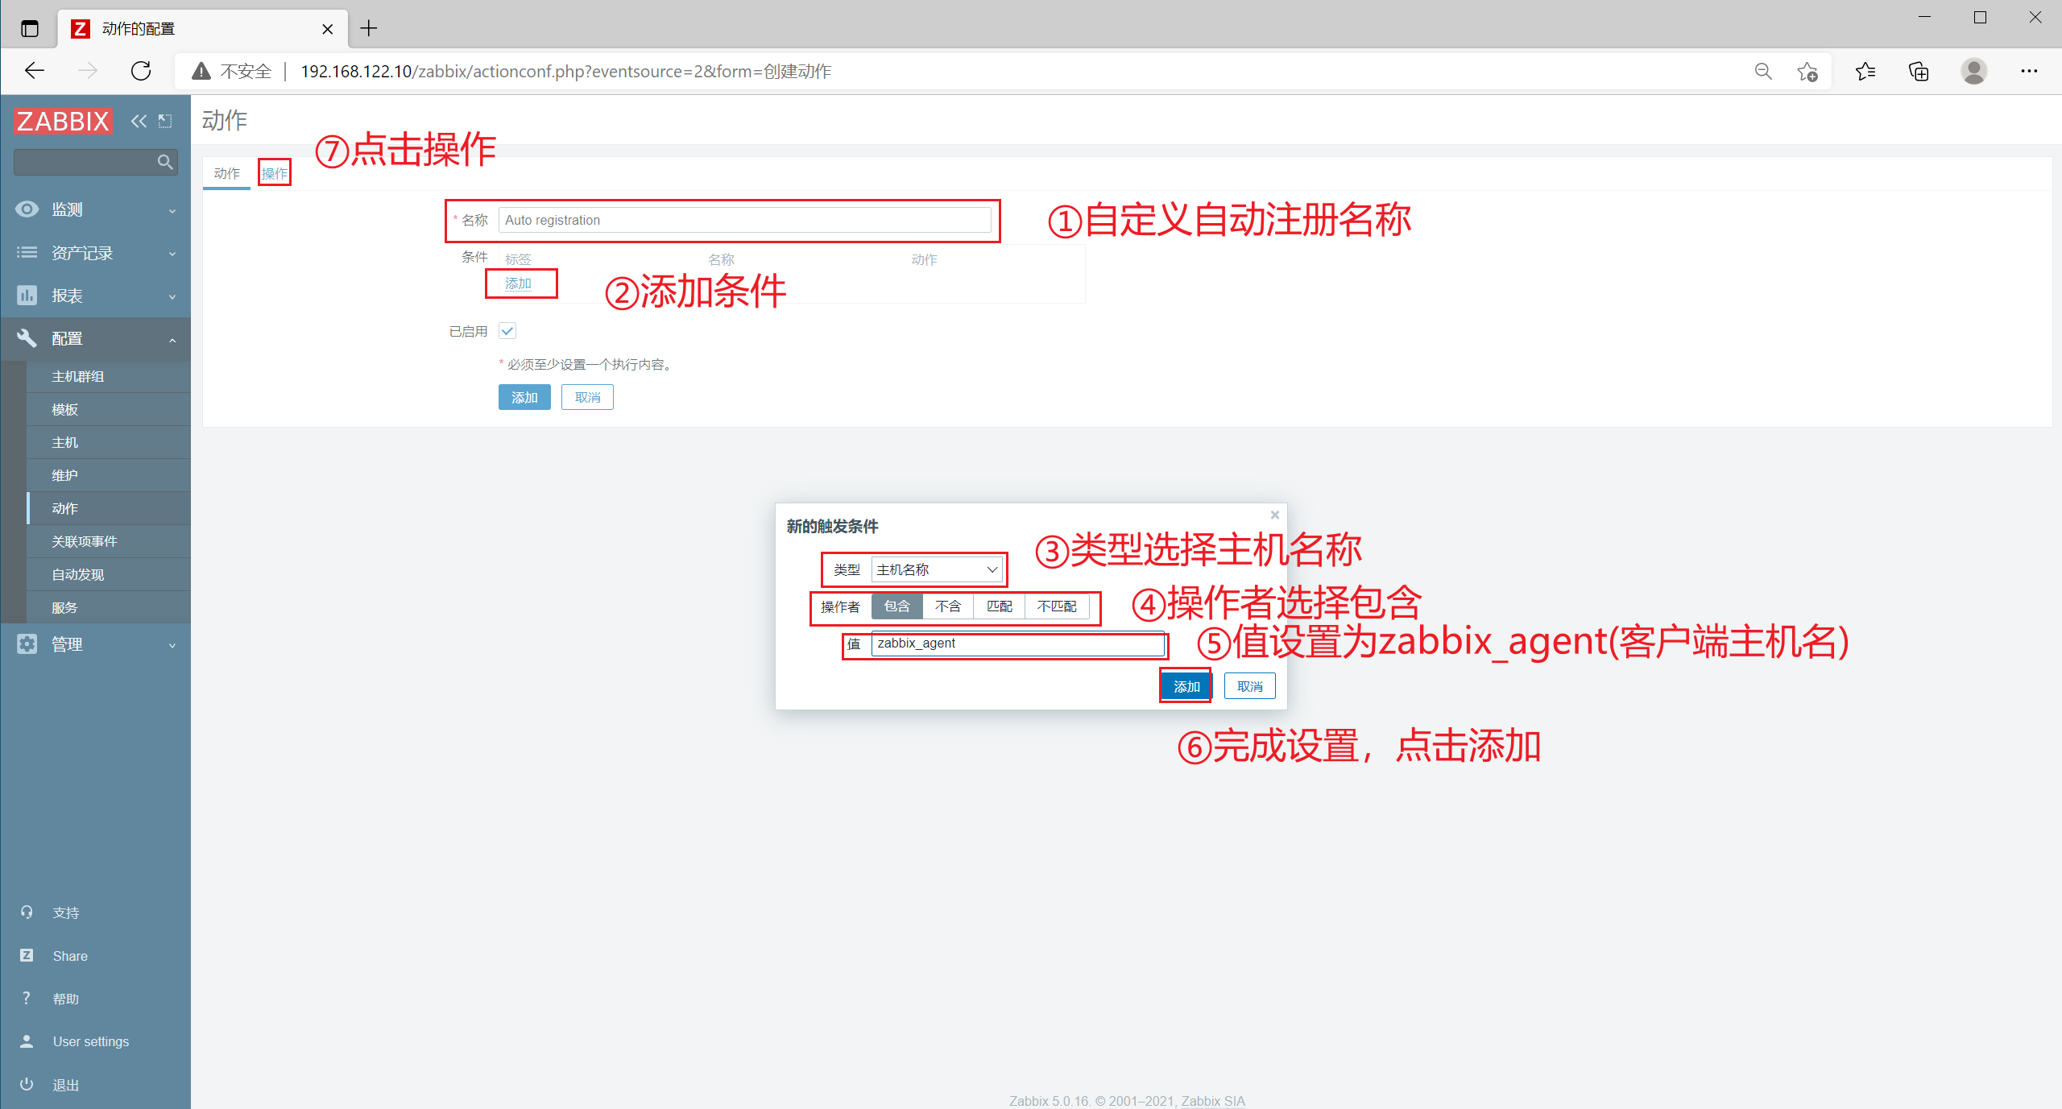
Task: Click the ZABBIX logo
Action: point(63,121)
